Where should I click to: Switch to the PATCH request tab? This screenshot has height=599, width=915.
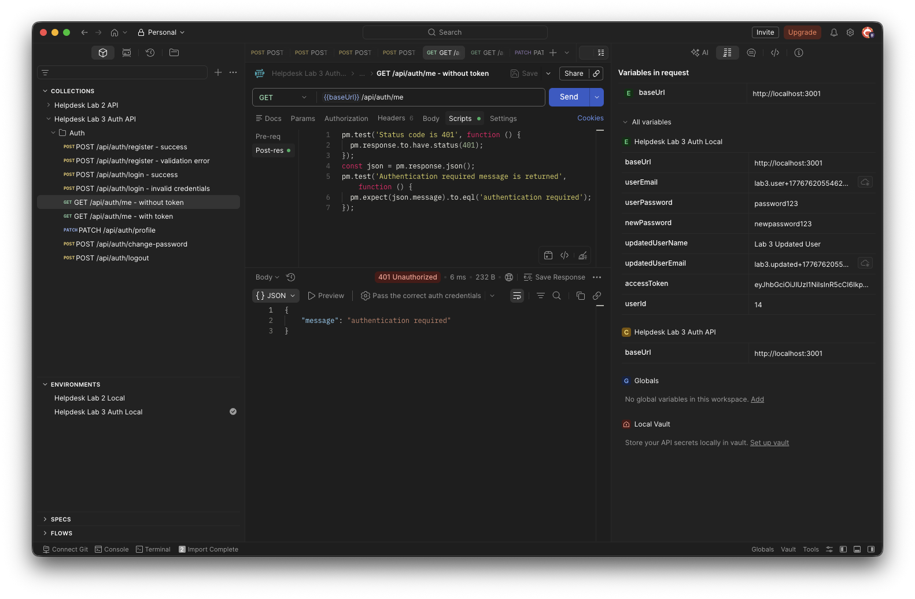(x=529, y=53)
